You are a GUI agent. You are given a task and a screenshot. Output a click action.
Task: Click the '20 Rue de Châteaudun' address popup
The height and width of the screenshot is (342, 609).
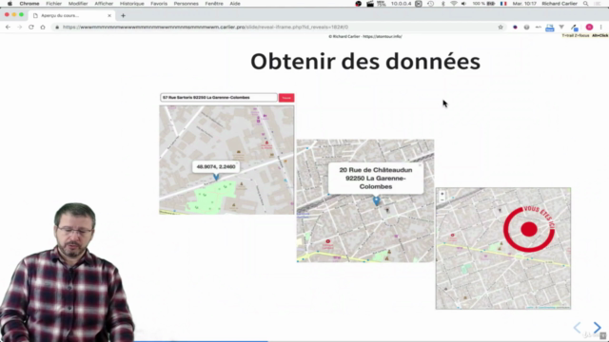(376, 179)
